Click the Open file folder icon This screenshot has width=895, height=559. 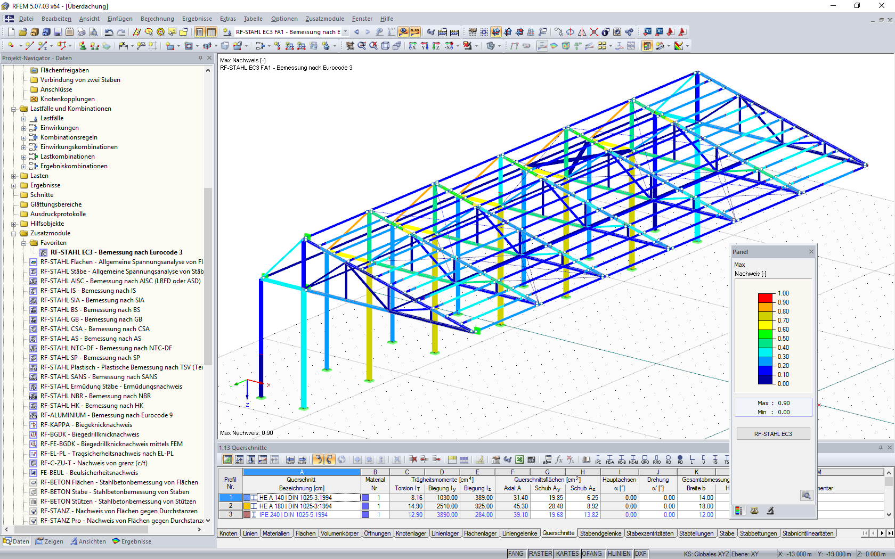coord(22,32)
